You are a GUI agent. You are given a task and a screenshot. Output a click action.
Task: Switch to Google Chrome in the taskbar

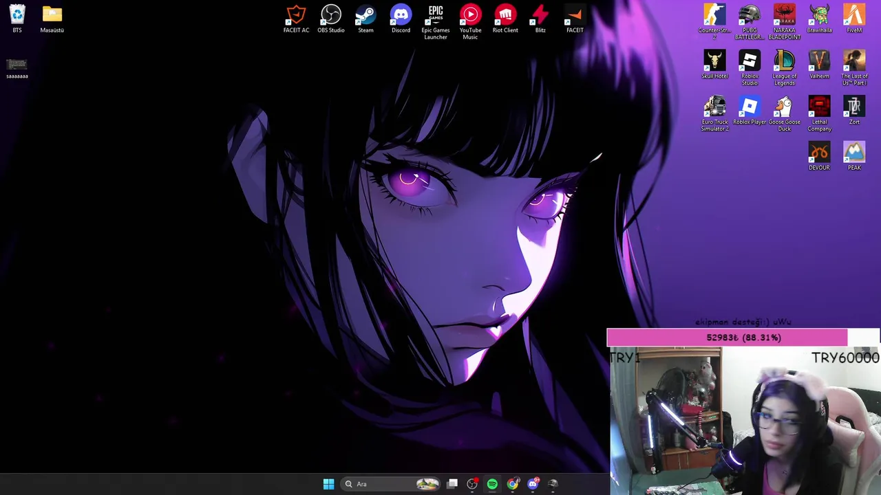[513, 484]
